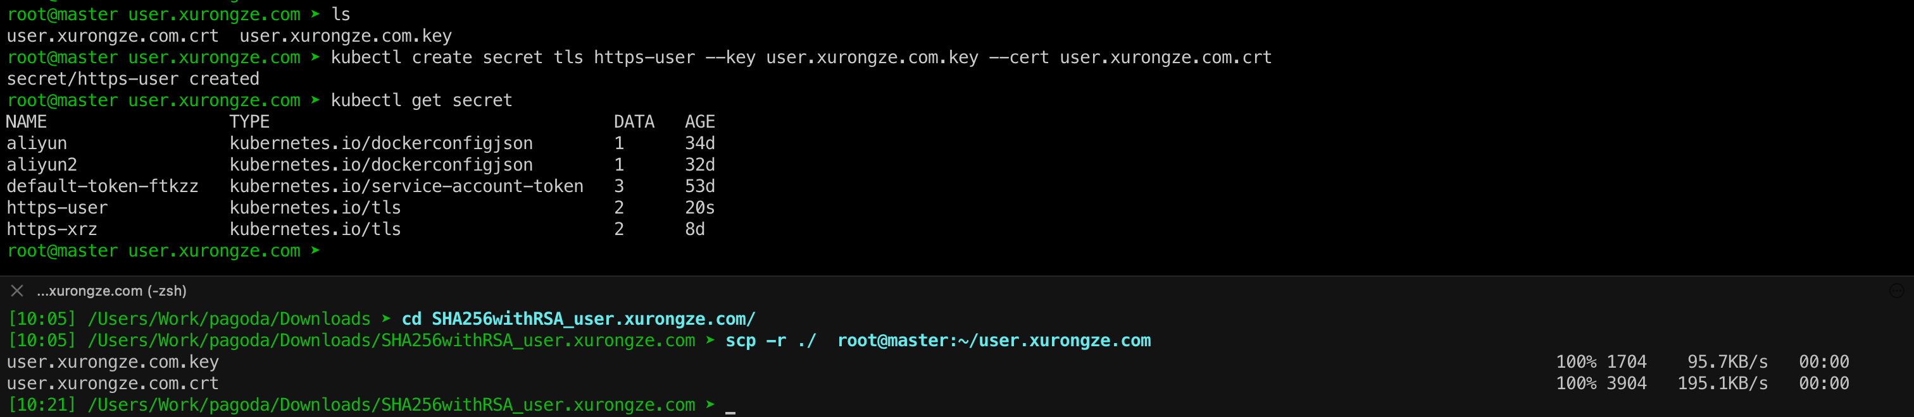Click the pane divider above the zsh title bar
Image resolution: width=1914 pixels, height=417 pixels.
pyautogui.click(x=957, y=276)
